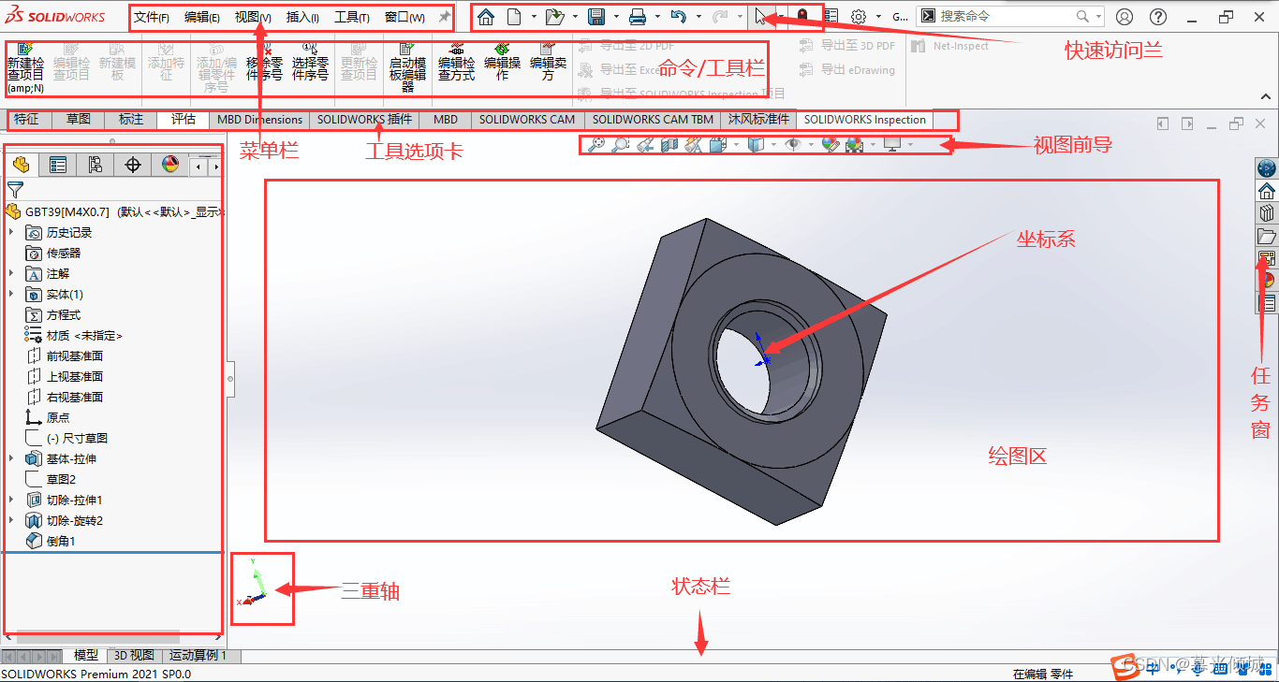Switch to the 草图 tab
1279x682 pixels.
tap(79, 120)
